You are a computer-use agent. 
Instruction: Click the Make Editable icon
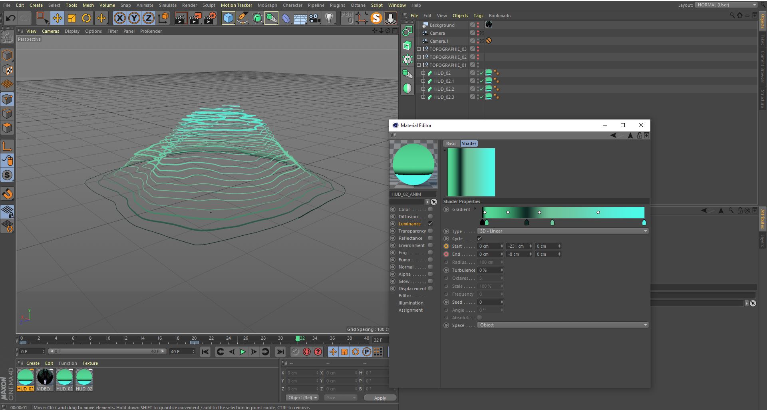[x=7, y=37]
